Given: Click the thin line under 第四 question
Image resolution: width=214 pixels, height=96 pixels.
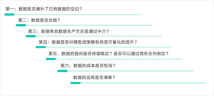Looking at the screenshot, I should 109,47.
